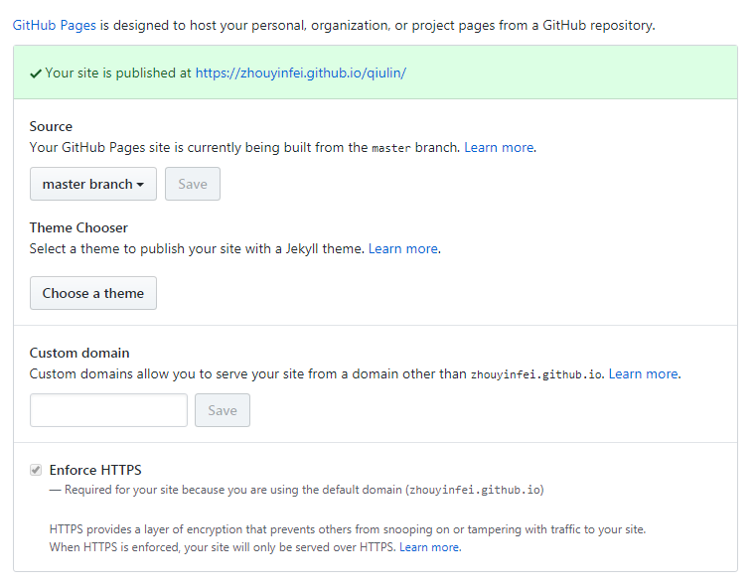Click the Source section heading
Viewport: 756px width, 587px height.
tap(51, 126)
